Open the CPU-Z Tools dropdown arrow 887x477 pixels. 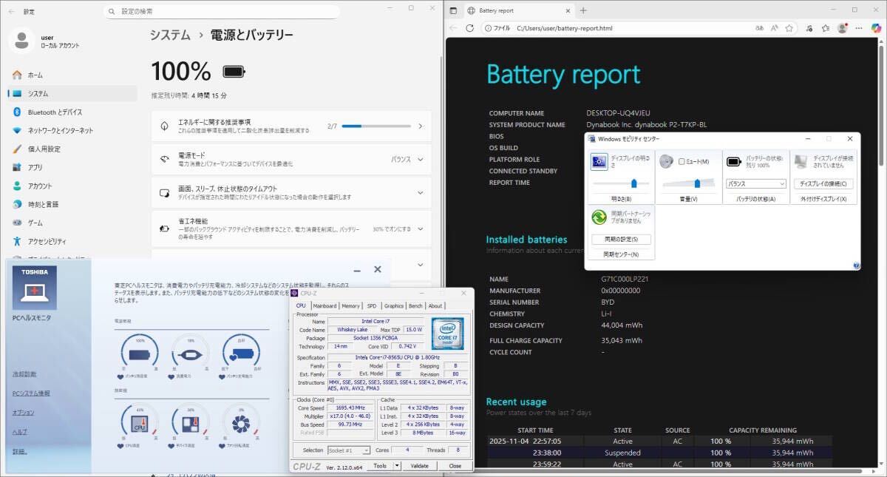[x=397, y=466]
